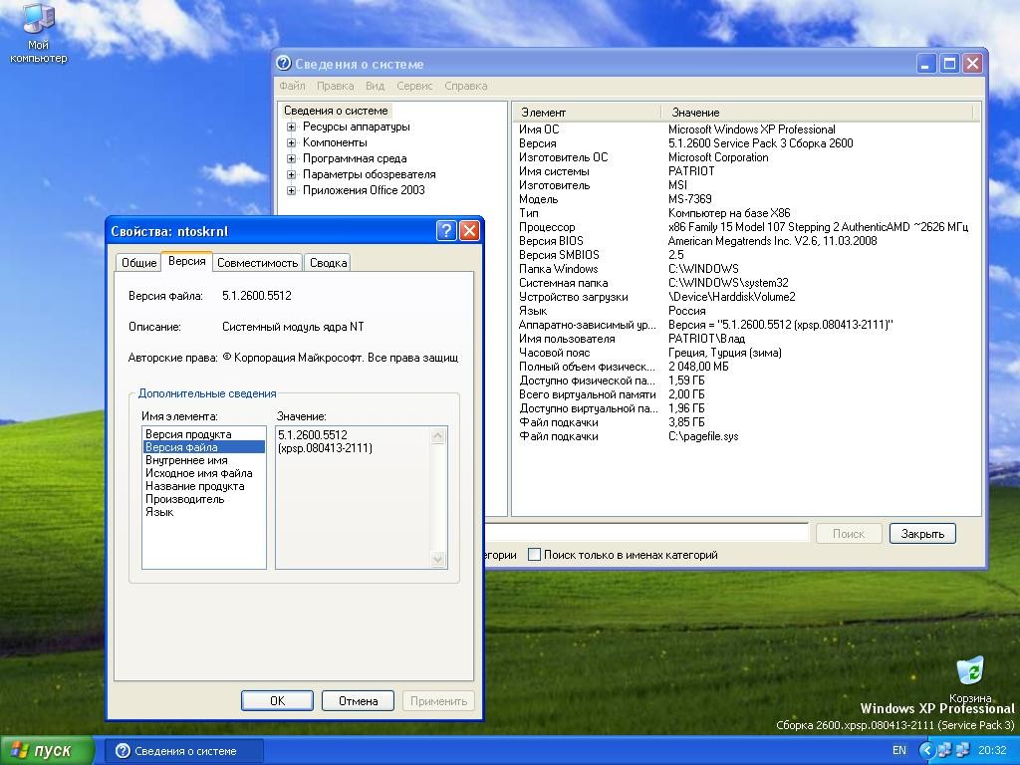Screen dimensions: 1020x765
Task: Click the OK button
Action: pyautogui.click(x=277, y=700)
